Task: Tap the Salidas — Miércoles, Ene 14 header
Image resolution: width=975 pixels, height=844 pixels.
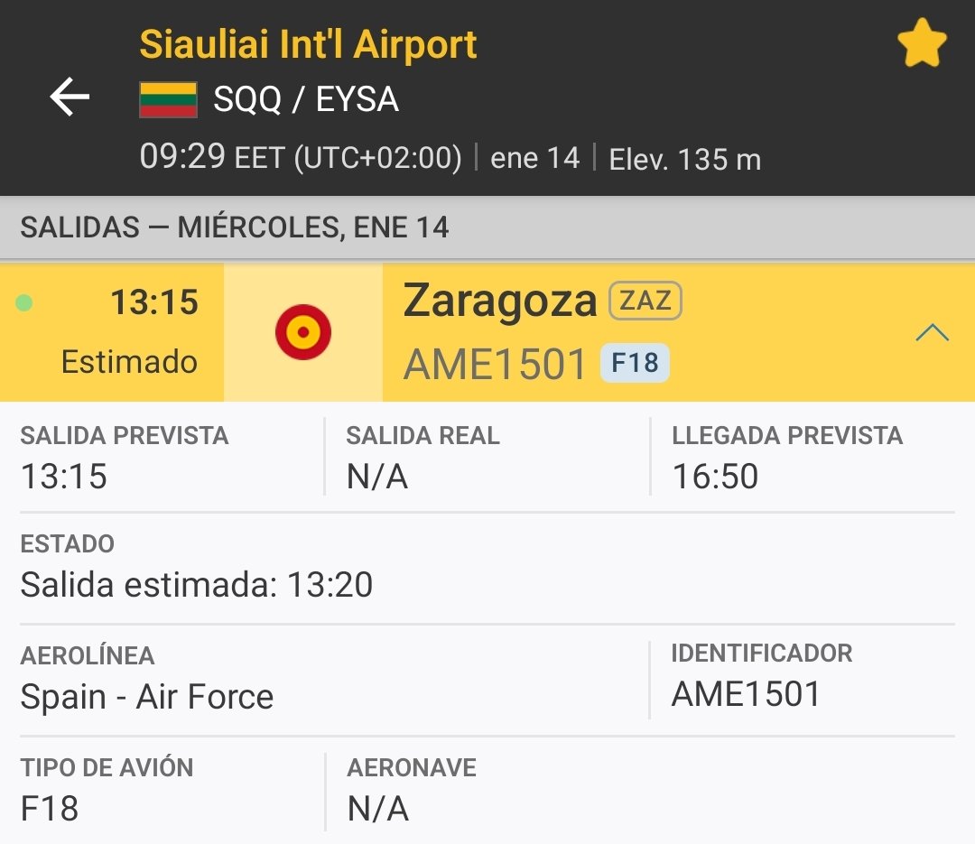Action: pyautogui.click(x=235, y=227)
